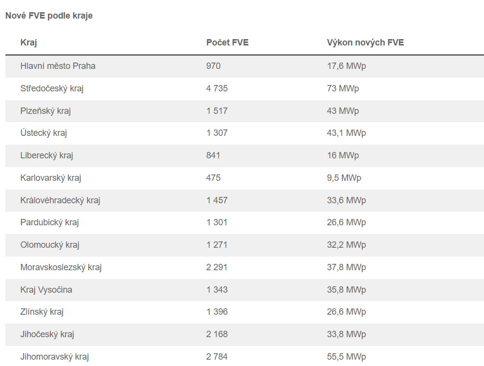Click the Nové FVE podle kraje heading

pyautogui.click(x=49, y=16)
